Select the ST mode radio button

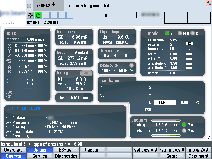[x=192, y=34]
